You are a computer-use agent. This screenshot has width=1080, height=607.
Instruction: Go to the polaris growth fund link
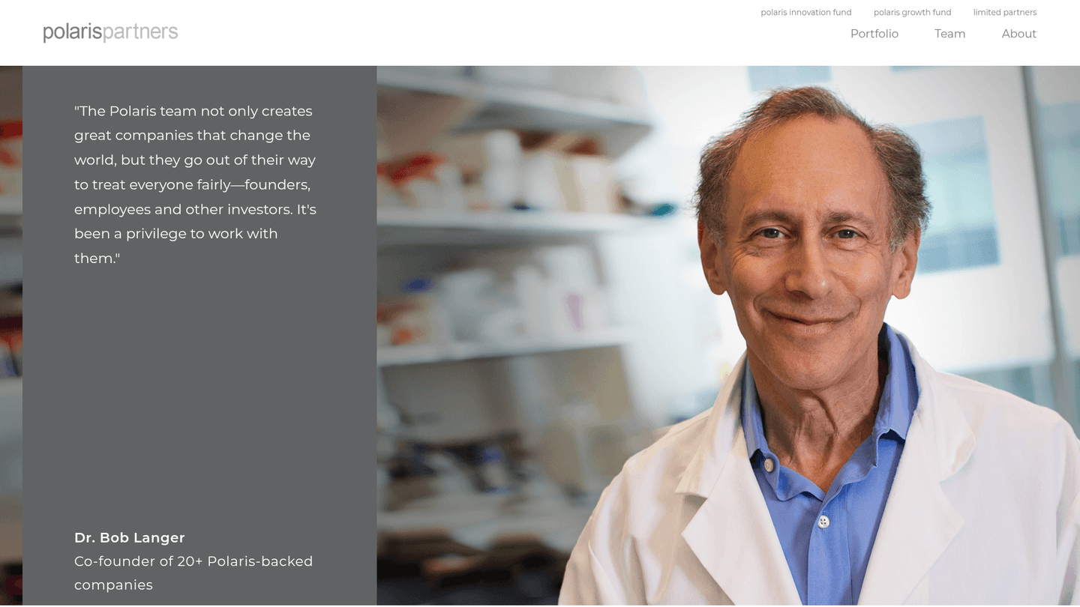tap(912, 12)
